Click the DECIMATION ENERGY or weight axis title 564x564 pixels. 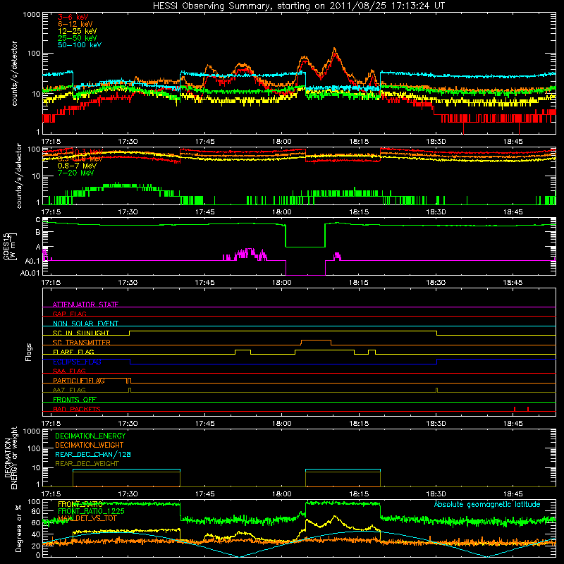click(11, 458)
